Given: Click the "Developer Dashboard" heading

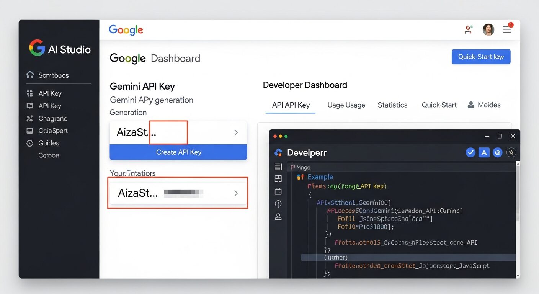Looking at the screenshot, I should click(305, 85).
